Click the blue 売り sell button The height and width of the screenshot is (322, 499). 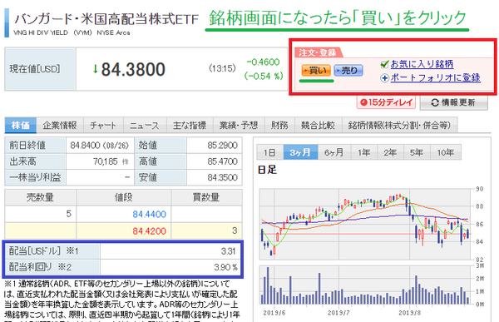coord(348,71)
